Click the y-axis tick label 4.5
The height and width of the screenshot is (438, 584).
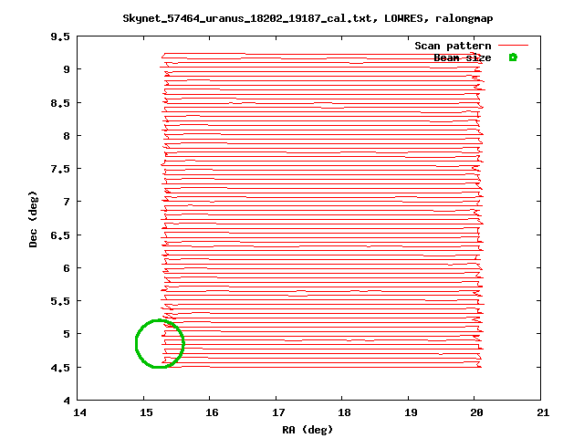[60, 368]
